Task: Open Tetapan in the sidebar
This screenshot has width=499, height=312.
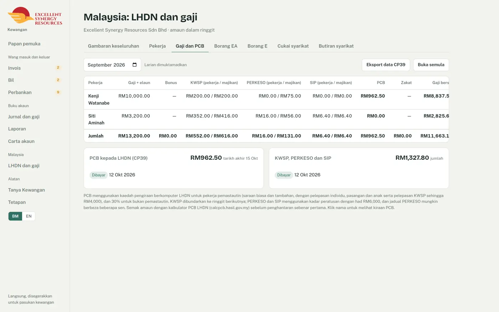Action: coord(35,202)
